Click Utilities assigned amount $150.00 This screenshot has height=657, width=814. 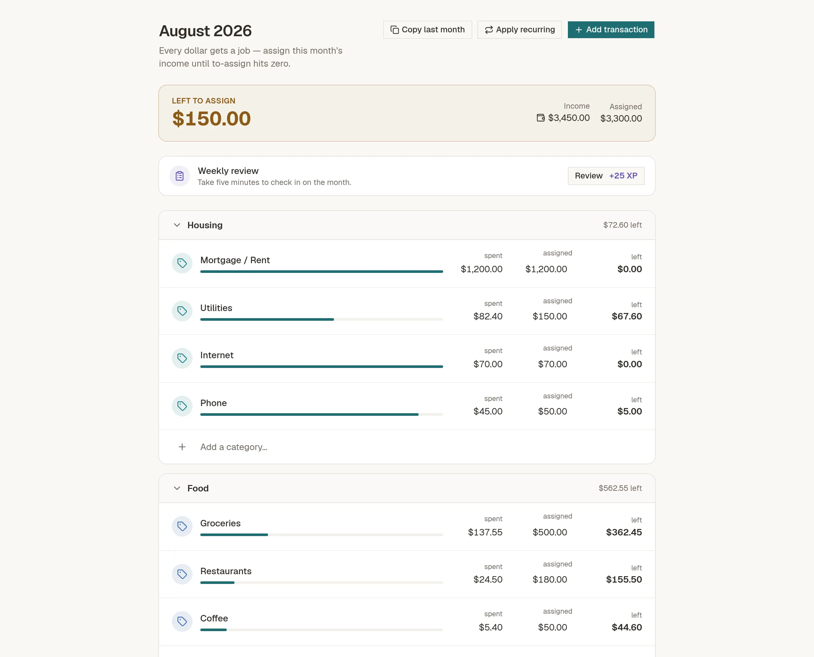pyautogui.click(x=550, y=317)
